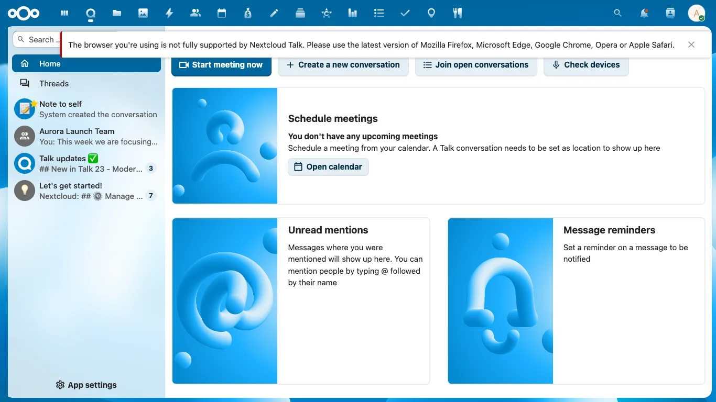This screenshot has height=402, width=716.
Task: Open the Talk updates conversation
Action: (x=86, y=164)
